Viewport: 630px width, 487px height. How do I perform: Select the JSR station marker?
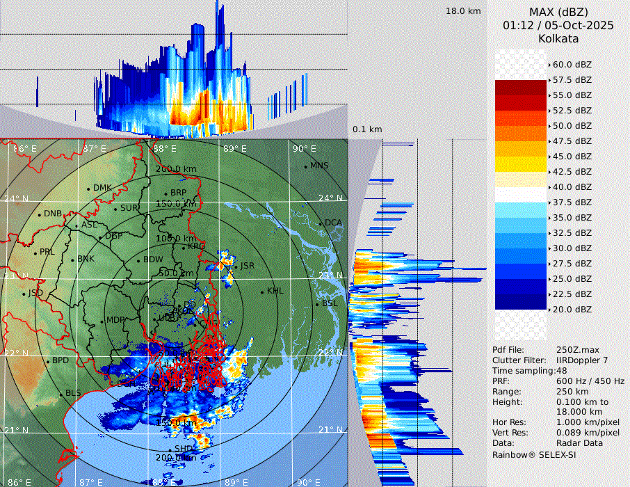click(236, 266)
